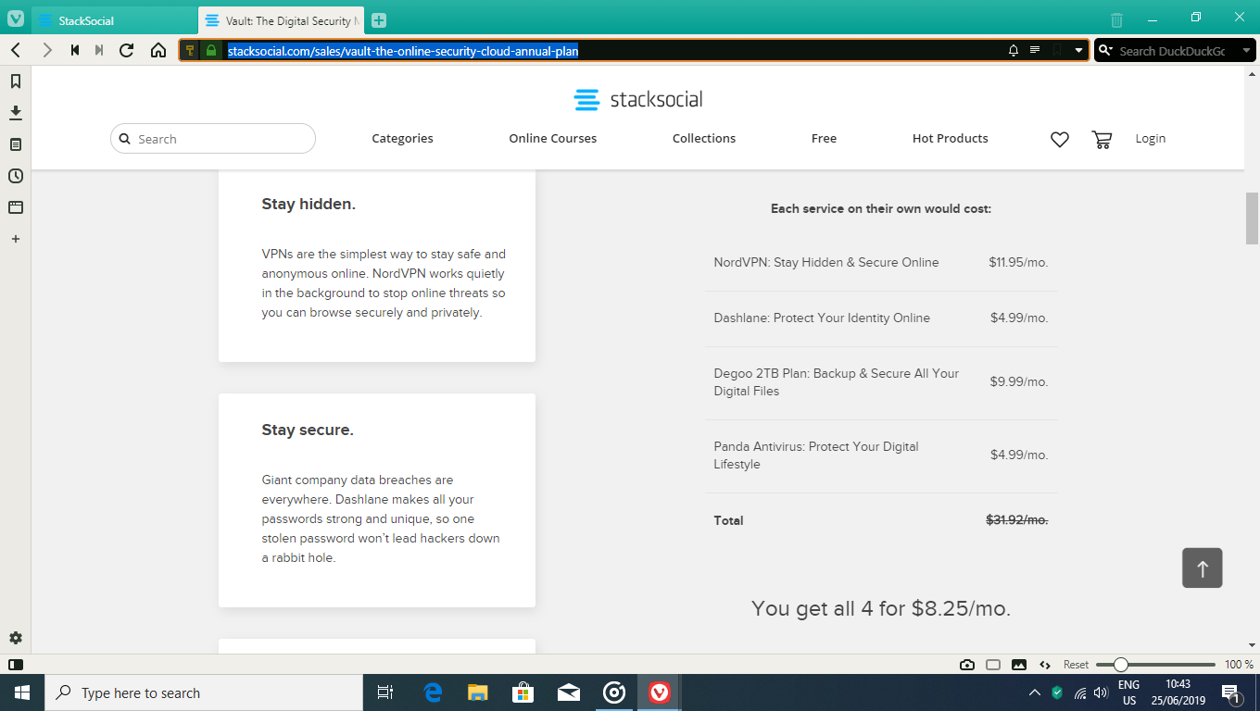This screenshot has height=711, width=1260.
Task: Open page tiling options in status bar
Action: [993, 665]
